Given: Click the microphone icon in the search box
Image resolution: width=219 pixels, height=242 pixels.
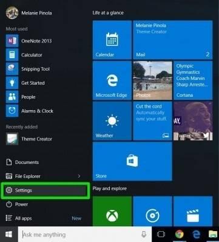Looking at the screenshot, I should [144, 234].
